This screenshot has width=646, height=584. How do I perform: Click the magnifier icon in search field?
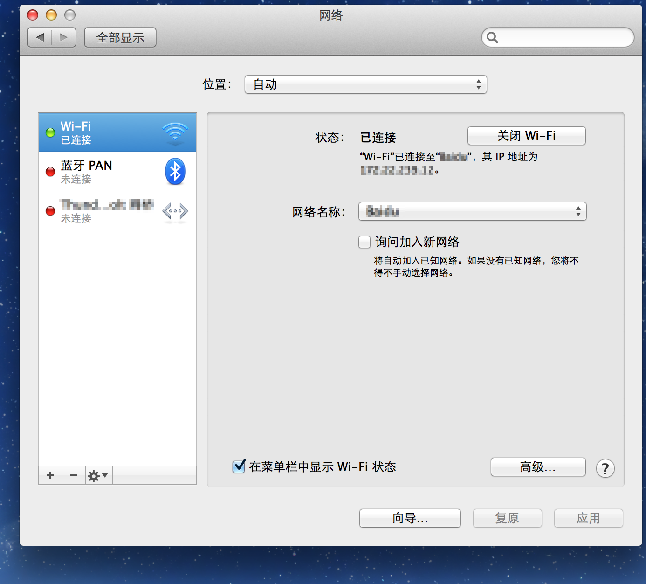493,38
